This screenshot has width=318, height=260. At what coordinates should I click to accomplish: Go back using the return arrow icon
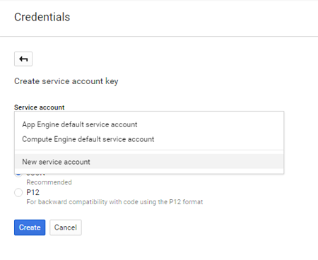click(23, 59)
